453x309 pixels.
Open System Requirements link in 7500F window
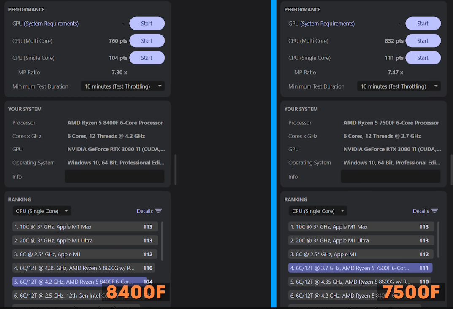pyautogui.click(x=327, y=24)
